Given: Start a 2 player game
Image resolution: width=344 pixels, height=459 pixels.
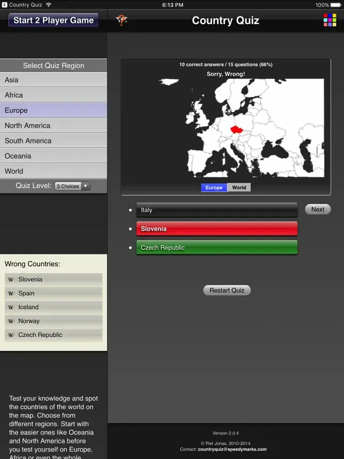Looking at the screenshot, I should [53, 20].
